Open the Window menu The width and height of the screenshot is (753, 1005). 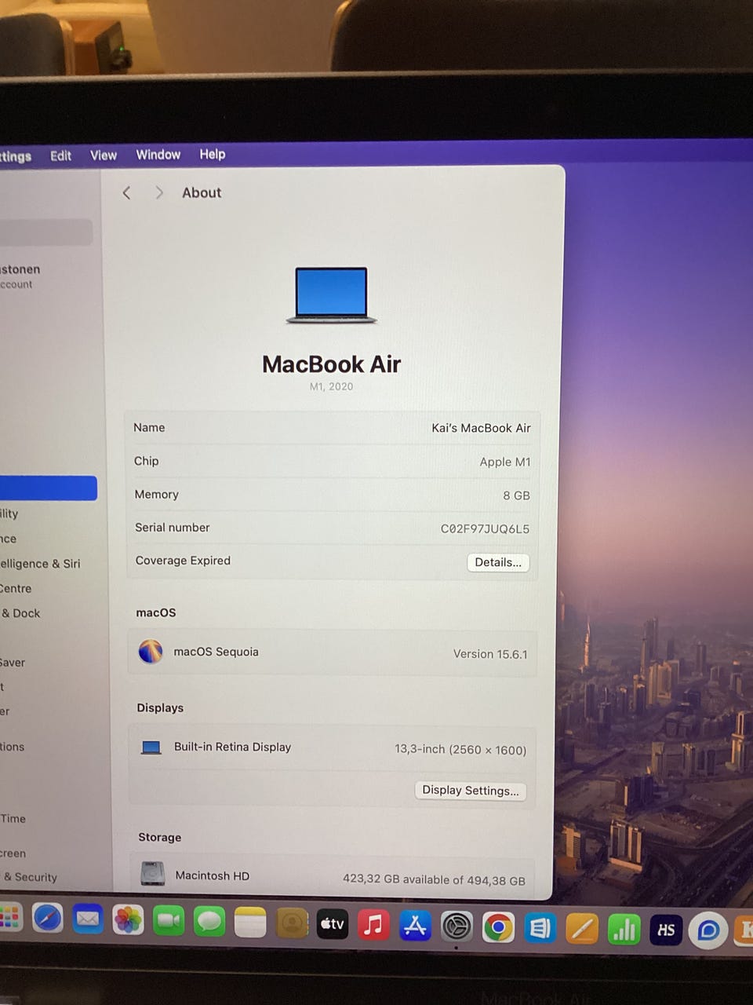tap(158, 154)
